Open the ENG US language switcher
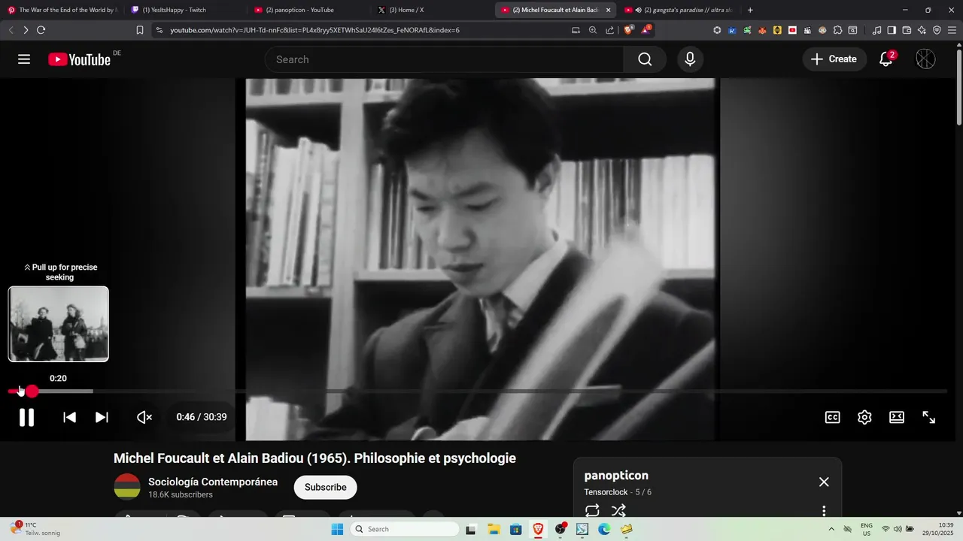This screenshot has height=541, width=963. coord(866,529)
